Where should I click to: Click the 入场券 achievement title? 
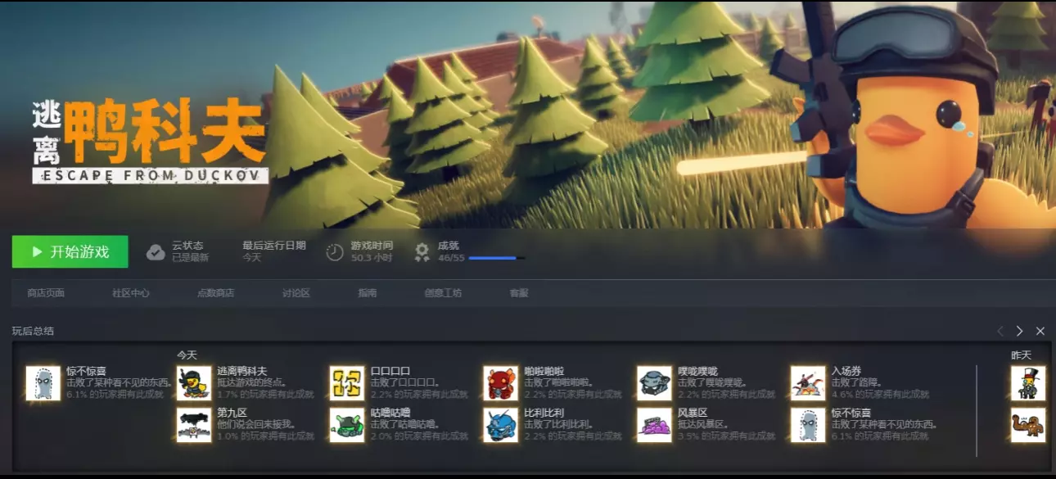point(846,371)
